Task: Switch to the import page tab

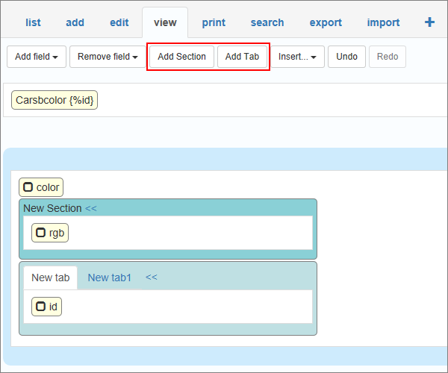Action: [x=383, y=22]
